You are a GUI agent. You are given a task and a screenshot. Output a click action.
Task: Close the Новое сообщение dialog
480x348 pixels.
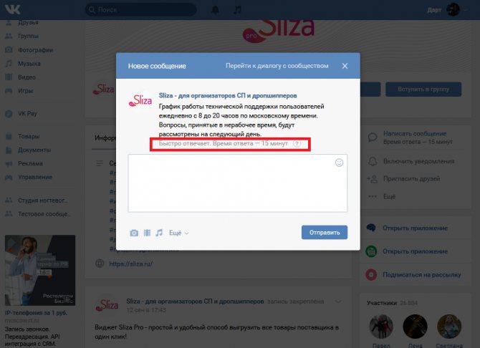(345, 66)
